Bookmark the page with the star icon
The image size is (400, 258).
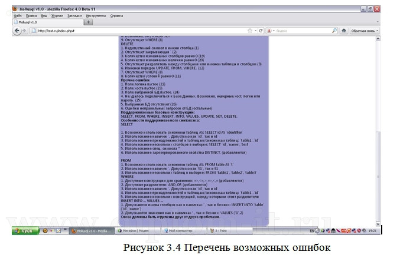click(250, 31)
